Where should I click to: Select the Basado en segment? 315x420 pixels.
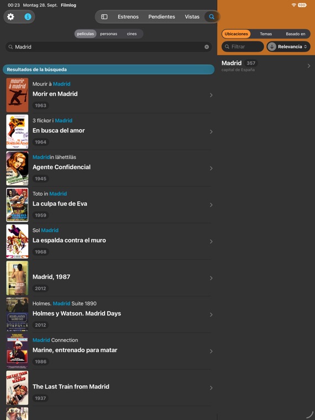296,34
